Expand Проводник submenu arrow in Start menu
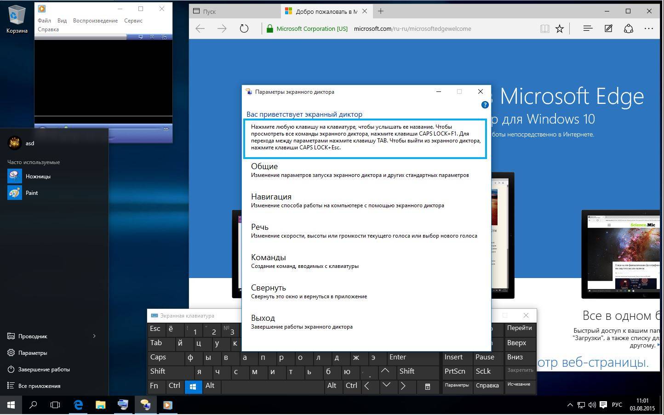This screenshot has width=664, height=415. [x=94, y=336]
